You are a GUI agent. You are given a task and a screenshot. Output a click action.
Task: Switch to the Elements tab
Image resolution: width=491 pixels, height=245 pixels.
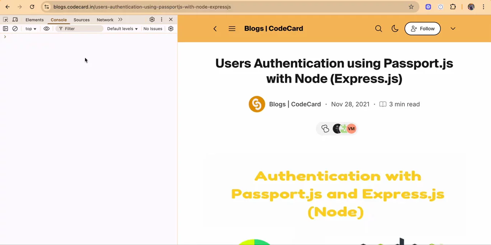[x=35, y=20]
